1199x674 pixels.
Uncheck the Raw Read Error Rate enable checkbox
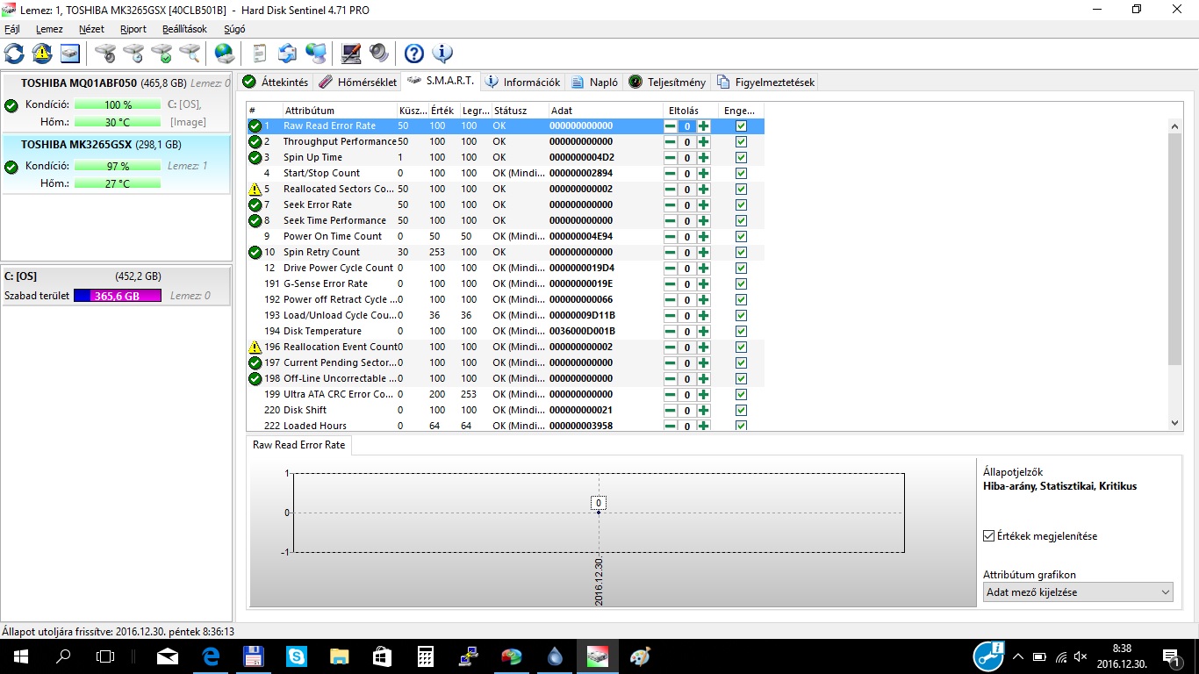741,125
